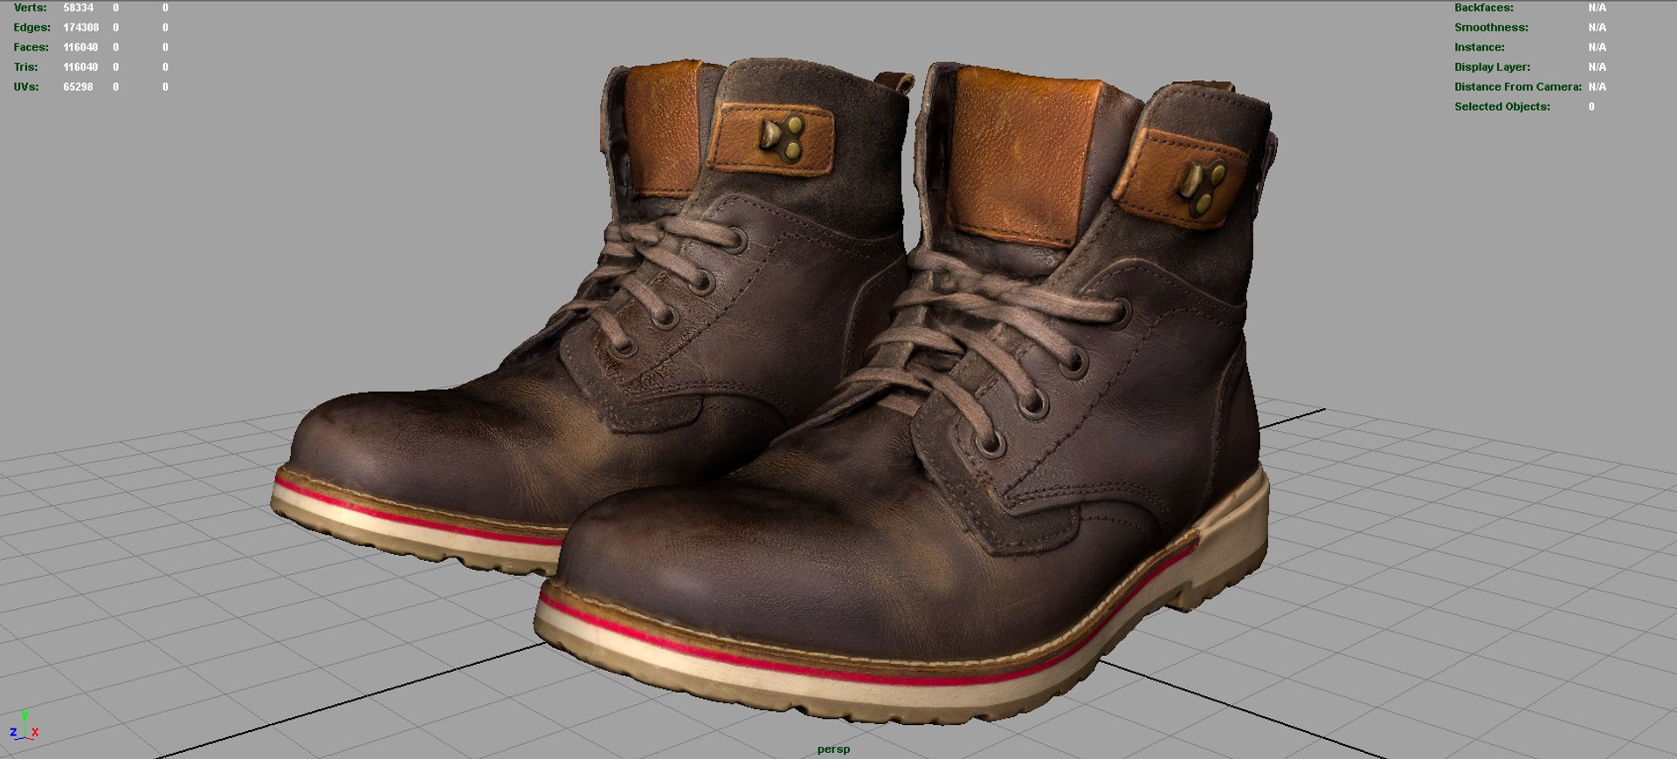The image size is (1677, 759).
Task: Click the persp camera name label
Action: pyautogui.click(x=833, y=749)
